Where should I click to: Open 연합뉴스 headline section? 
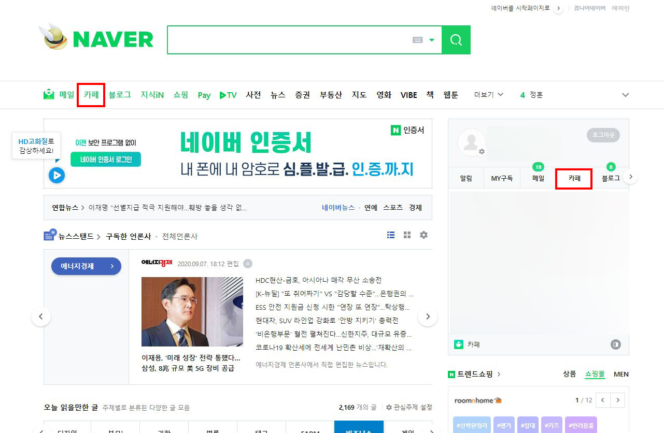point(68,208)
